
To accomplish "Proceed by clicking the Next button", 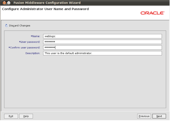I will [159, 116].
